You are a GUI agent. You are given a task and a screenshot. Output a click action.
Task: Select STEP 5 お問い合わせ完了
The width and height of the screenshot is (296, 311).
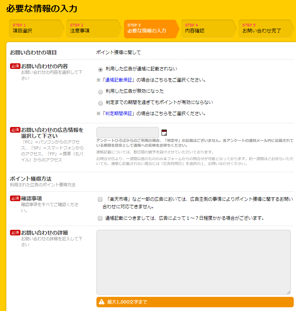[264, 29]
